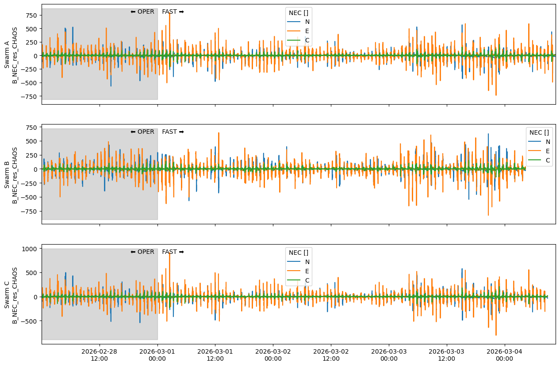The height and width of the screenshot is (366, 560).
Task: Click the 1000 y-axis tick in Swarm C panel
Action: [30, 249]
